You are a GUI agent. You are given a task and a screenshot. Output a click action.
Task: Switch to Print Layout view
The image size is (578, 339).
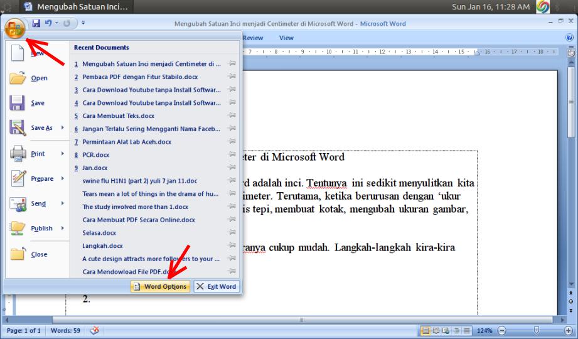[425, 330]
